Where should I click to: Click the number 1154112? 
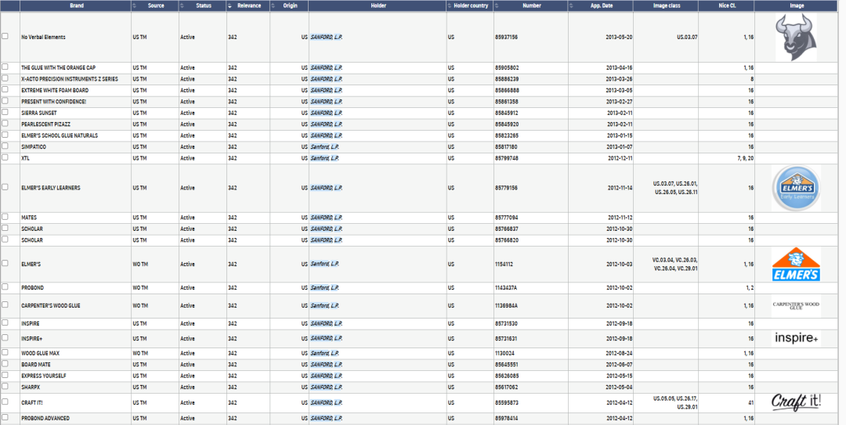[504, 265]
